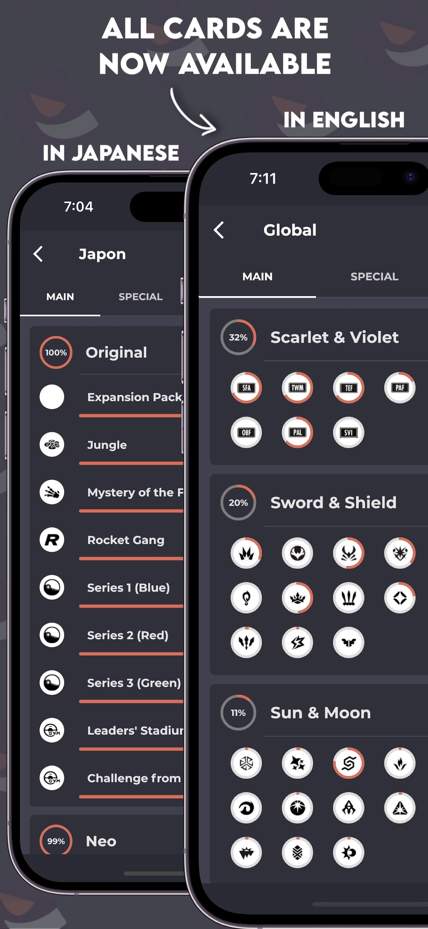The width and height of the screenshot is (428, 929).
Task: Open the hexagonal S set in Sun & Moon
Action: point(349,763)
